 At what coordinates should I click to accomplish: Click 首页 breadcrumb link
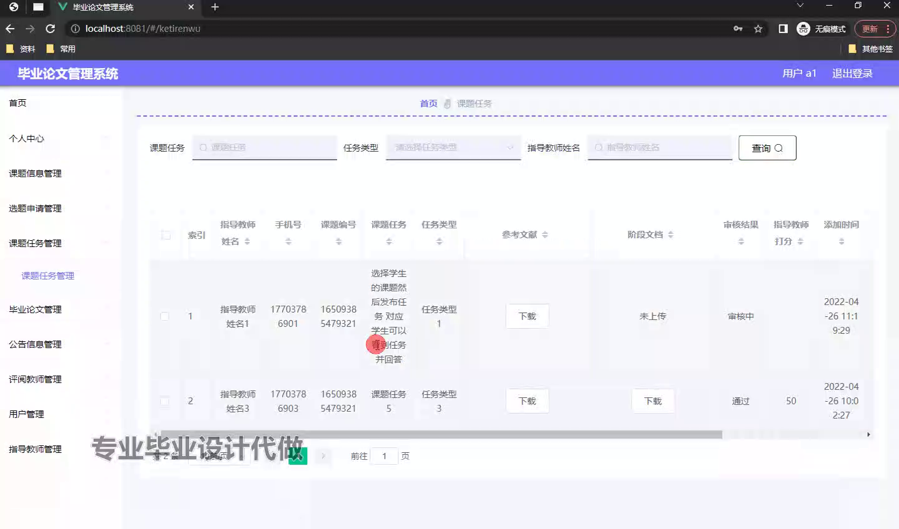click(429, 104)
